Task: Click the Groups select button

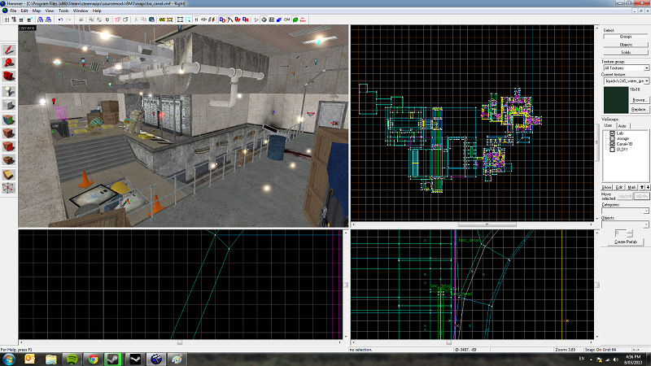Action: pos(626,37)
